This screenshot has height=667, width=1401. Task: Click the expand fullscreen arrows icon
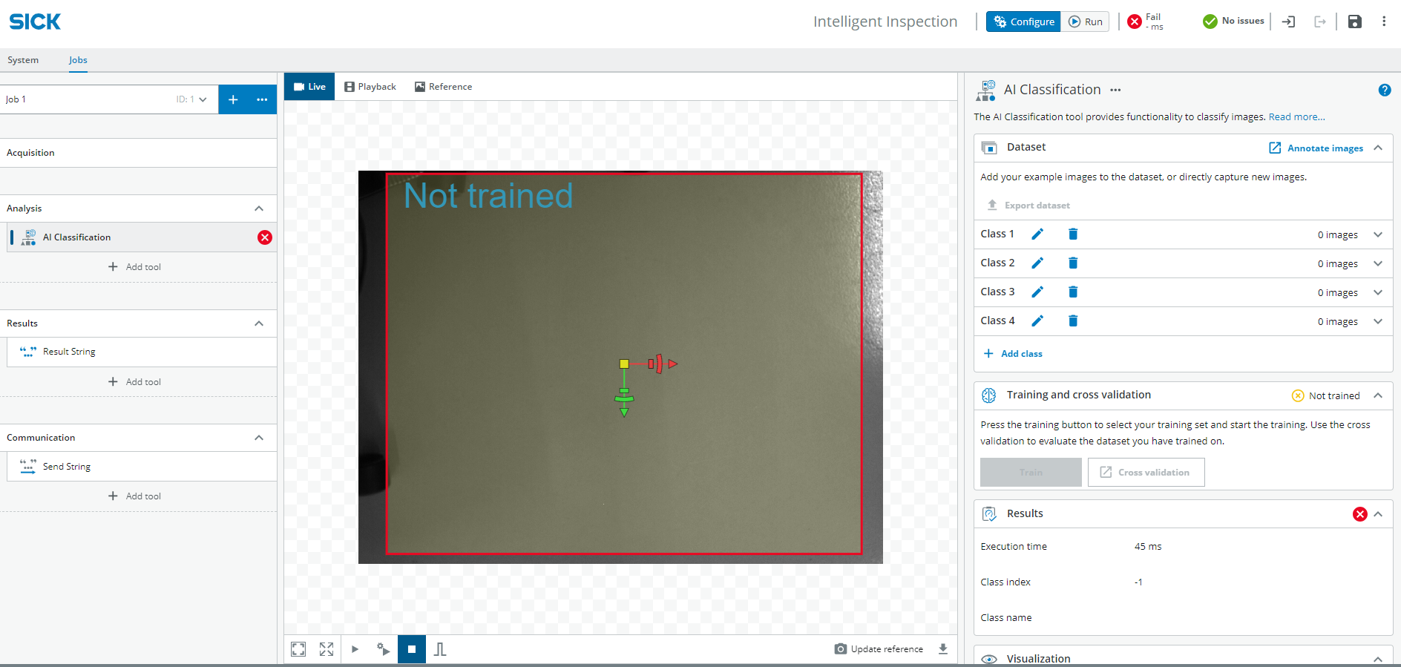(327, 649)
